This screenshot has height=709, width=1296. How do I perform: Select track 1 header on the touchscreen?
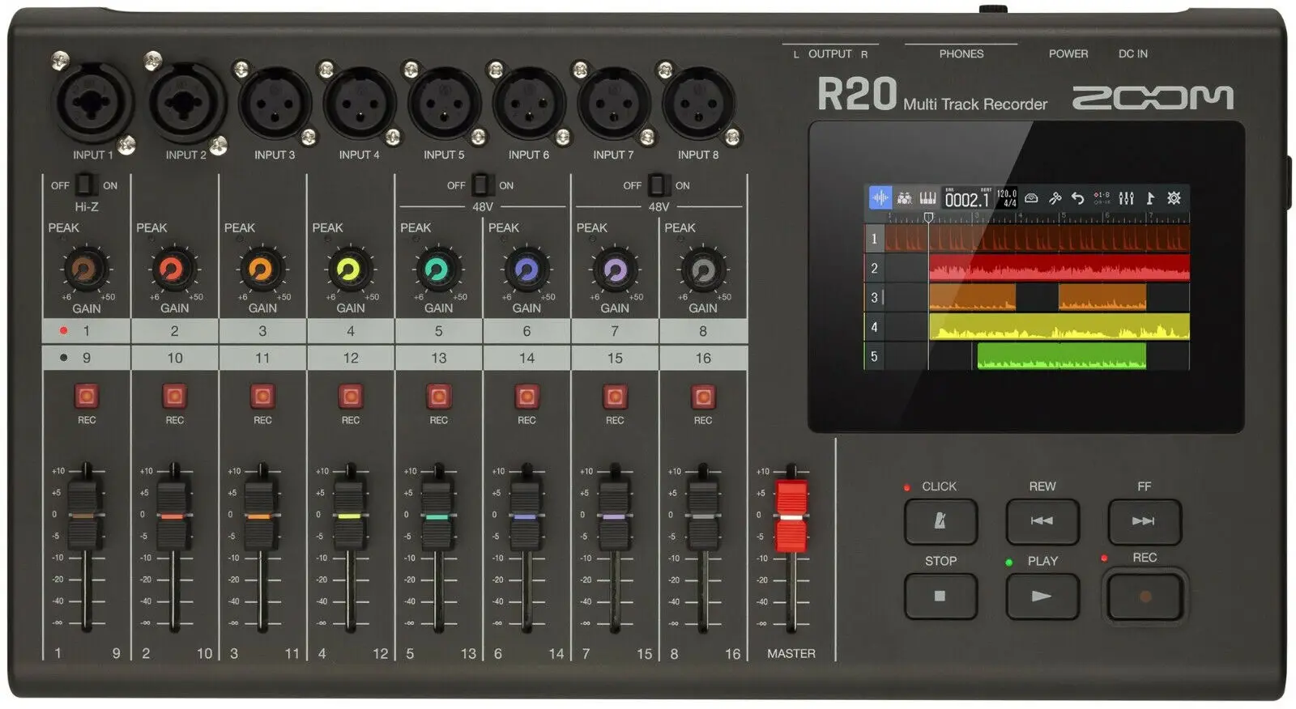[874, 239]
